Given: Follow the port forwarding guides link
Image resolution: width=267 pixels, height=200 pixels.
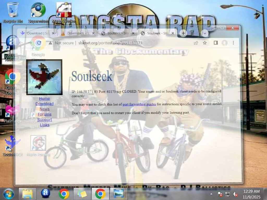Looking at the screenshot, I should pos(139,104).
